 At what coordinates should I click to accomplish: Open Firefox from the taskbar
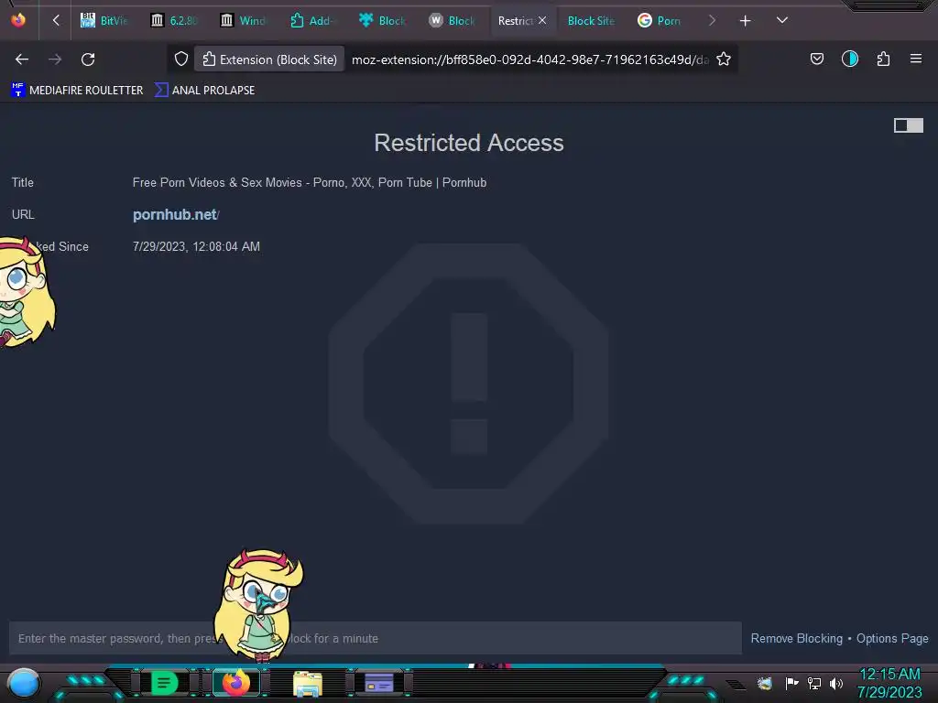click(235, 682)
